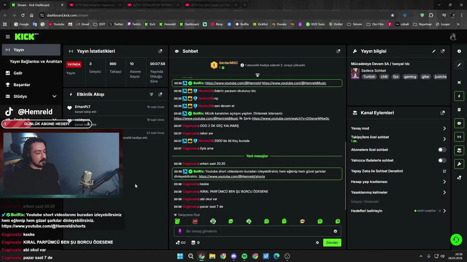Click the three-dots icon at right rail bottom
Image resolution: width=467 pixels, height=262 pixels.
point(459,178)
